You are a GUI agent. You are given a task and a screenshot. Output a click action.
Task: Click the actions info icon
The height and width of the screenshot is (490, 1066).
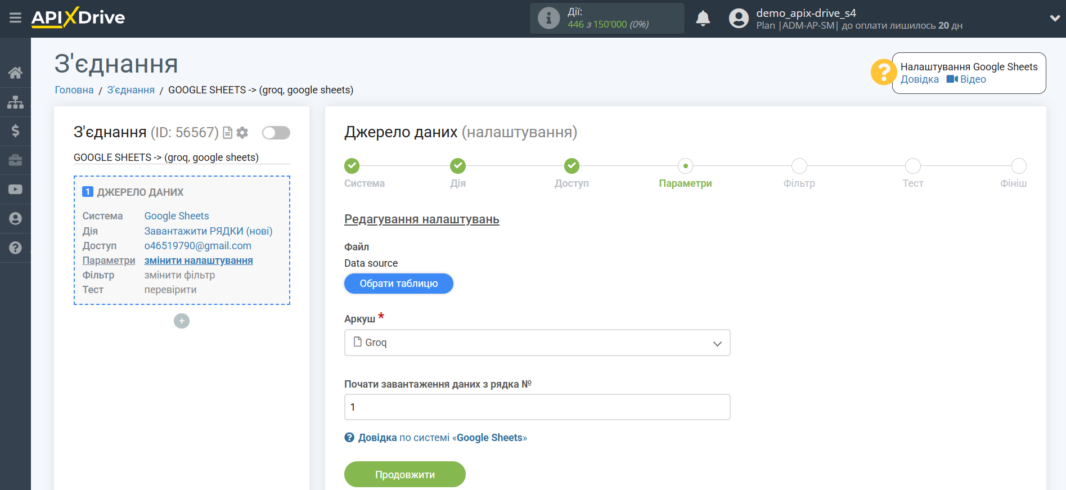(548, 18)
